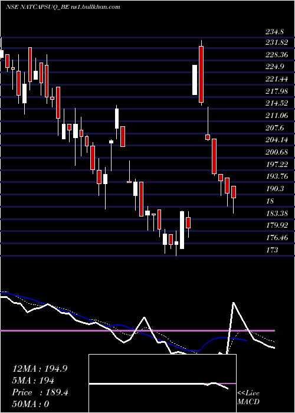Click the 214.52 price label

pos(277,103)
